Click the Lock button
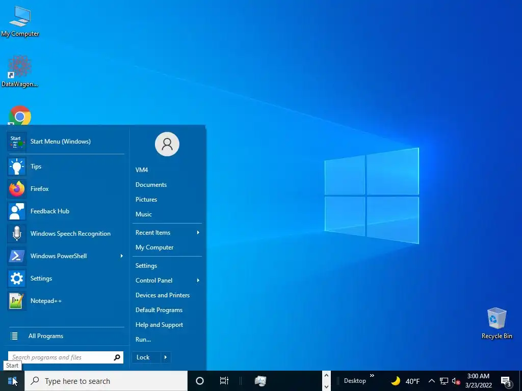 click(146, 357)
